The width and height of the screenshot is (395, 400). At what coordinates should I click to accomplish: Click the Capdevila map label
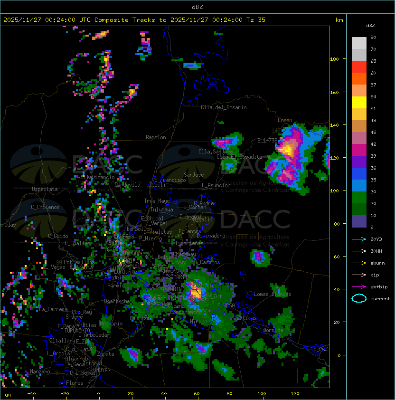tap(128, 185)
